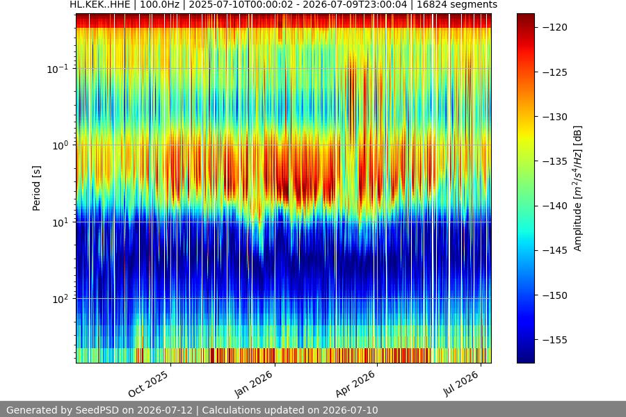626x417 pixels.
Task: Click the −150 colorbar tick label
Action: pyautogui.click(x=555, y=295)
